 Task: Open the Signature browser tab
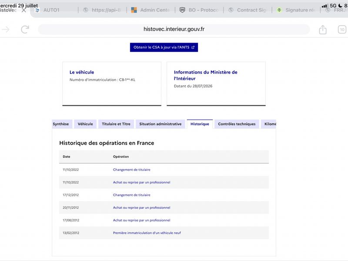[x=296, y=10]
